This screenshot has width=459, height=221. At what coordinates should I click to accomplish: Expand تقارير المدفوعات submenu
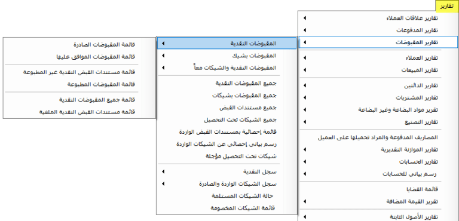[x=378, y=30]
